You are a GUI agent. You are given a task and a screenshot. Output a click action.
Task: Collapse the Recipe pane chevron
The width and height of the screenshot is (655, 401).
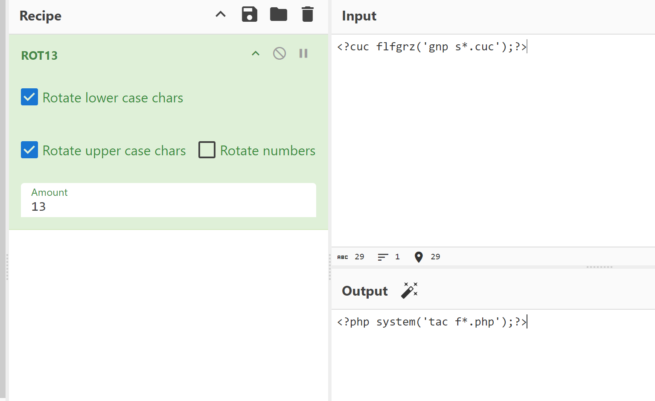tap(221, 14)
